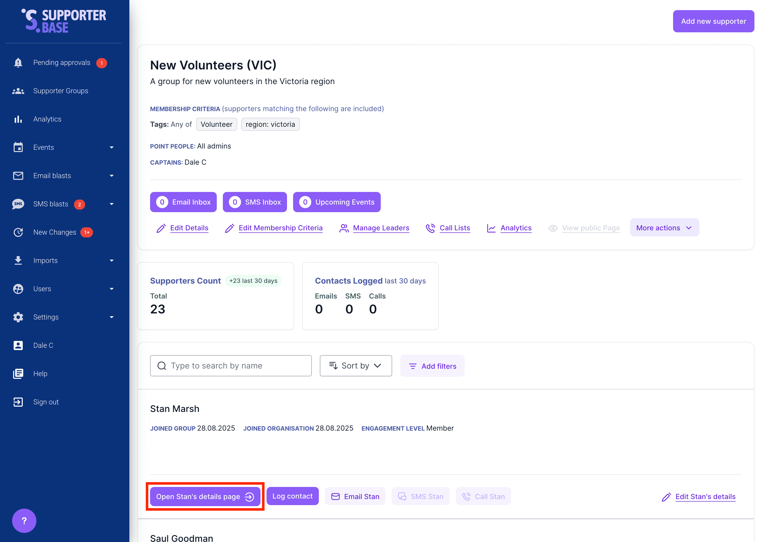Click Sign out in the sidebar
The width and height of the screenshot is (761, 542).
[x=46, y=402]
